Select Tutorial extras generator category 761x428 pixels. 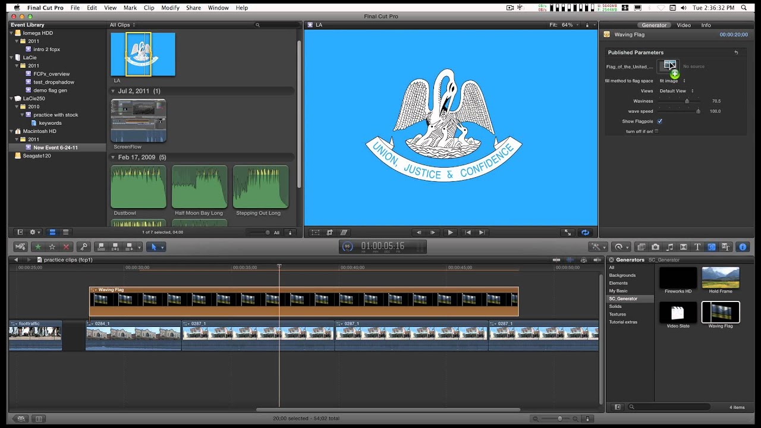[622, 322]
